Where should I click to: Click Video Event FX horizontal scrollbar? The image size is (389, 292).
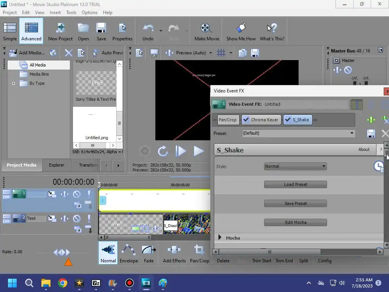pos(269,252)
